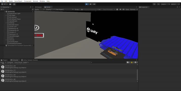The height and width of the screenshot is (91, 181).
Task: Open the settings gear icon in toolbar
Action: [14, 4]
